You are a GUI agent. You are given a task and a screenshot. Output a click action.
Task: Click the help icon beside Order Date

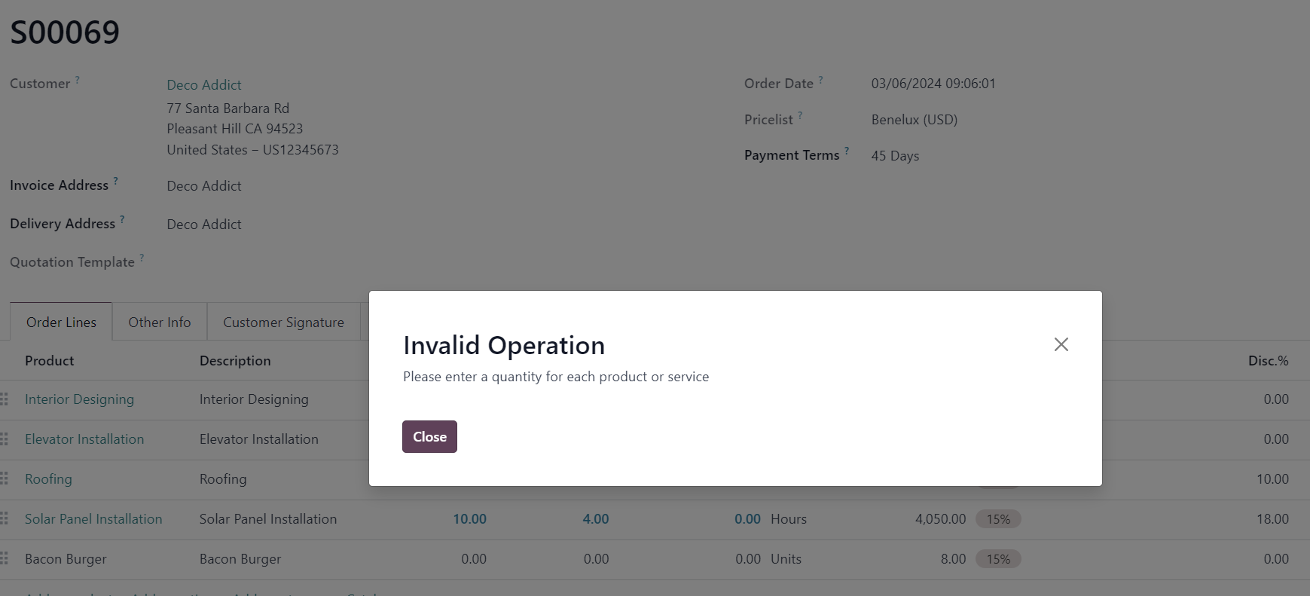(x=820, y=79)
